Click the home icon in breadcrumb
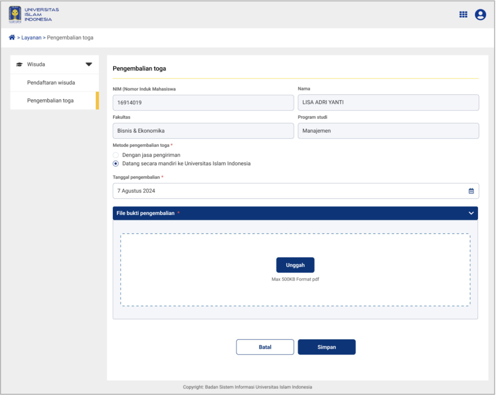496x395 pixels. coord(12,37)
